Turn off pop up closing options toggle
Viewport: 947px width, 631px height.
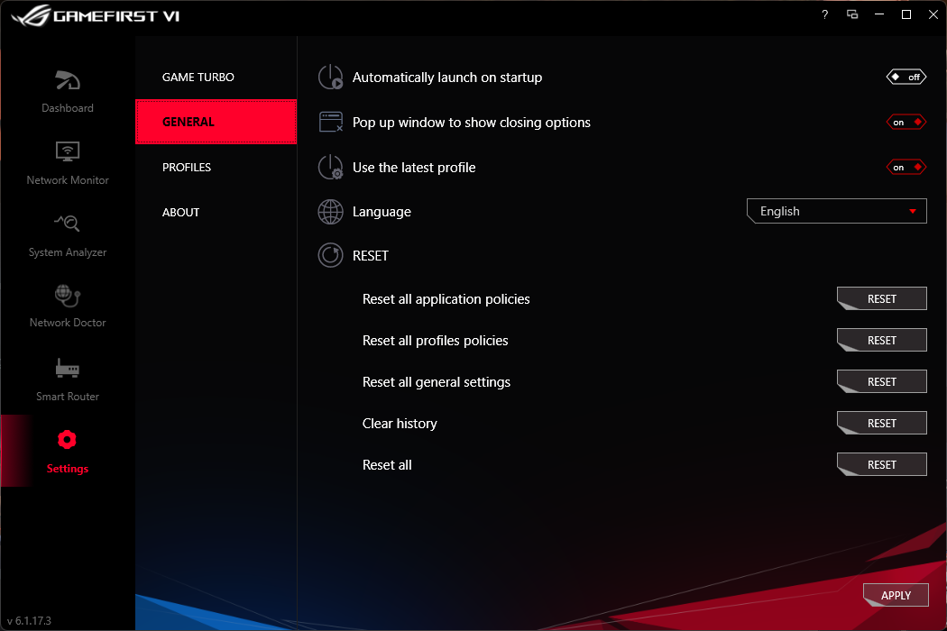click(x=906, y=122)
